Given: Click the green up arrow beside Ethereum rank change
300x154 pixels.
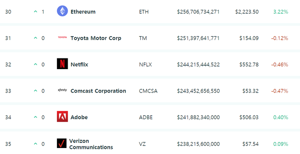Looking at the screenshot, I should tap(36, 12).
